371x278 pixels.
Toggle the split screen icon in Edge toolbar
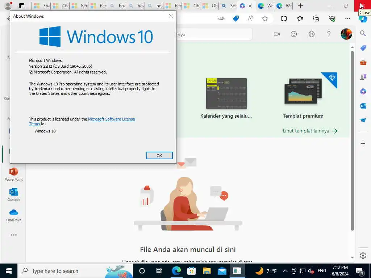[284, 18]
